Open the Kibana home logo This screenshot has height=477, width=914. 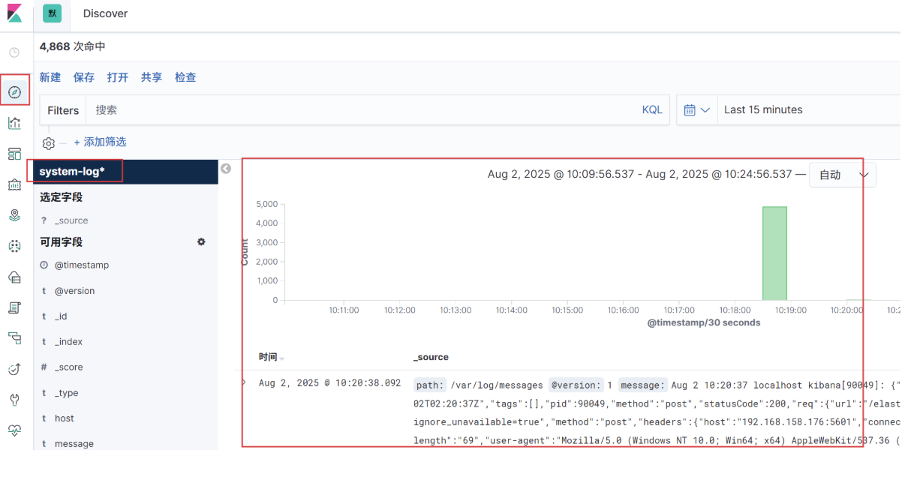14,13
